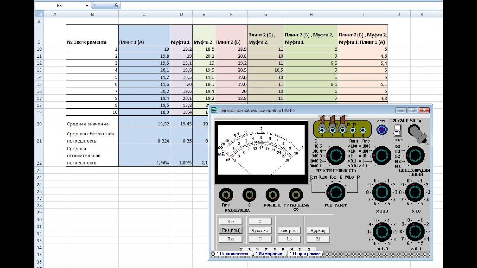Click the '№ Эксперимента' header cell
This screenshot has height=268, width=477.
click(x=92, y=35)
